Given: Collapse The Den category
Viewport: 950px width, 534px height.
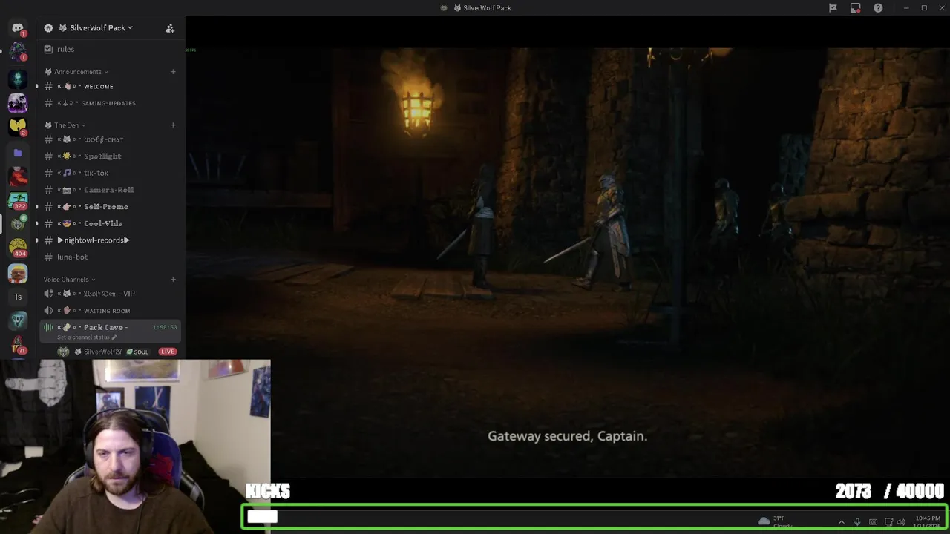Looking at the screenshot, I should tap(65, 125).
